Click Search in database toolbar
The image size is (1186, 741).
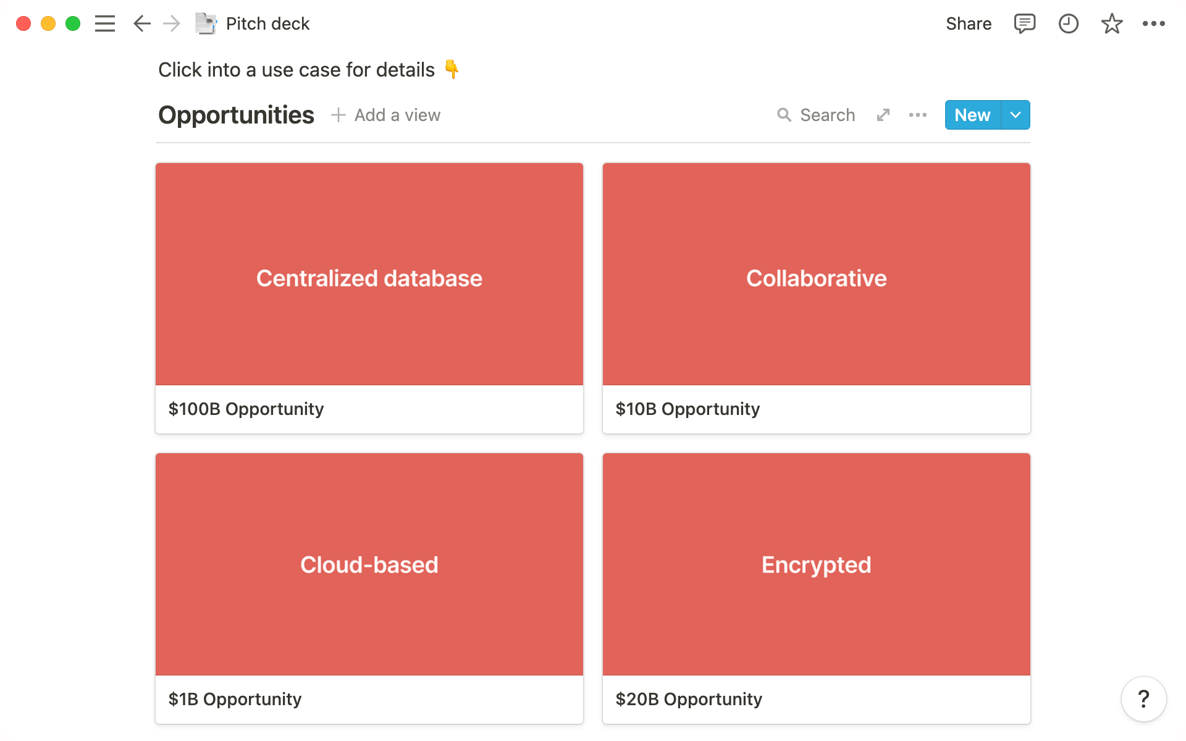(x=816, y=115)
